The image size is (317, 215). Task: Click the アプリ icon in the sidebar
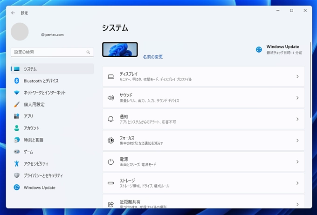(17, 116)
